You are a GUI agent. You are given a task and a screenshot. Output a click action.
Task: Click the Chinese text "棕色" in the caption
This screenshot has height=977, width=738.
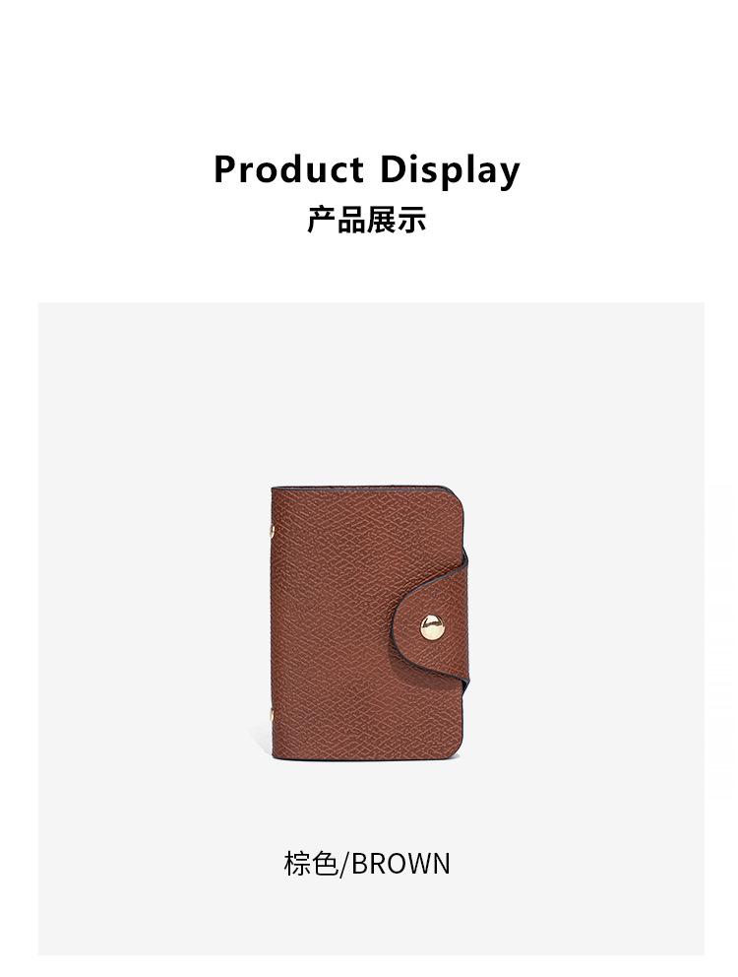(311, 864)
